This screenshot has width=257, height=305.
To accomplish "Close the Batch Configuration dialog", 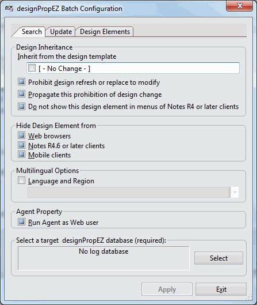I will (x=240, y=6).
